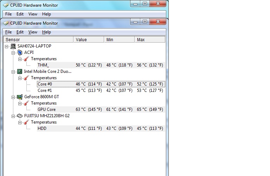
Task: Collapse the SAH0724-LAPTOP root node
Action: (7, 46)
